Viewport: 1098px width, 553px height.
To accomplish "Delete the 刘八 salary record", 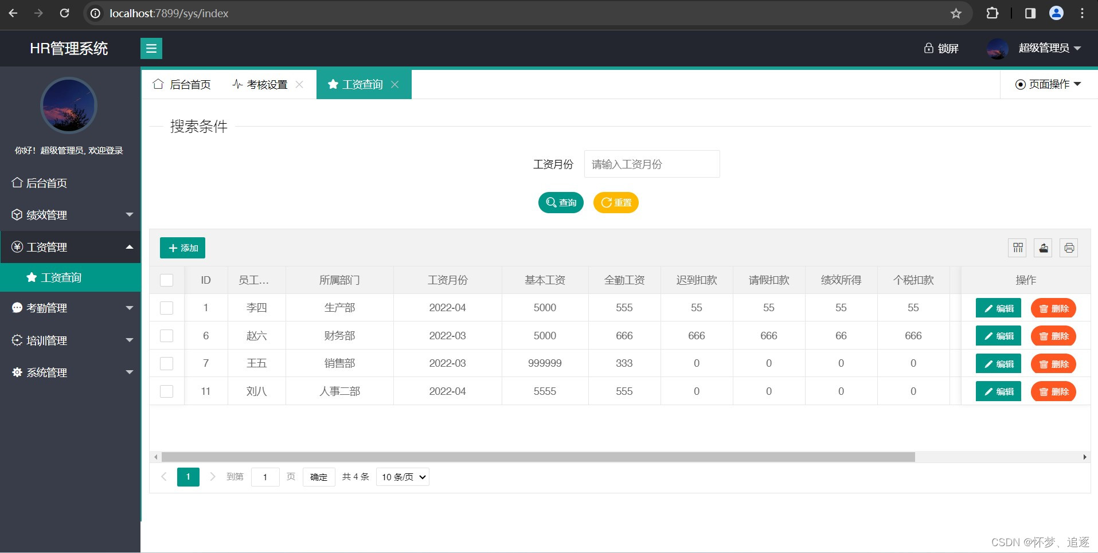I will click(x=1053, y=391).
